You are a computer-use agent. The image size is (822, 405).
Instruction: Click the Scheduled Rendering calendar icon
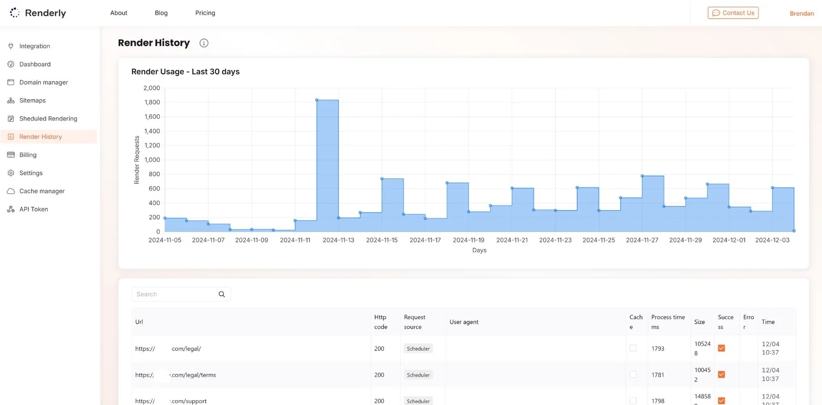[11, 119]
